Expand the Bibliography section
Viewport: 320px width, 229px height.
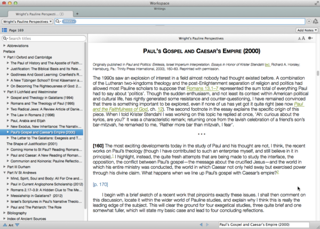[x=4, y=212]
